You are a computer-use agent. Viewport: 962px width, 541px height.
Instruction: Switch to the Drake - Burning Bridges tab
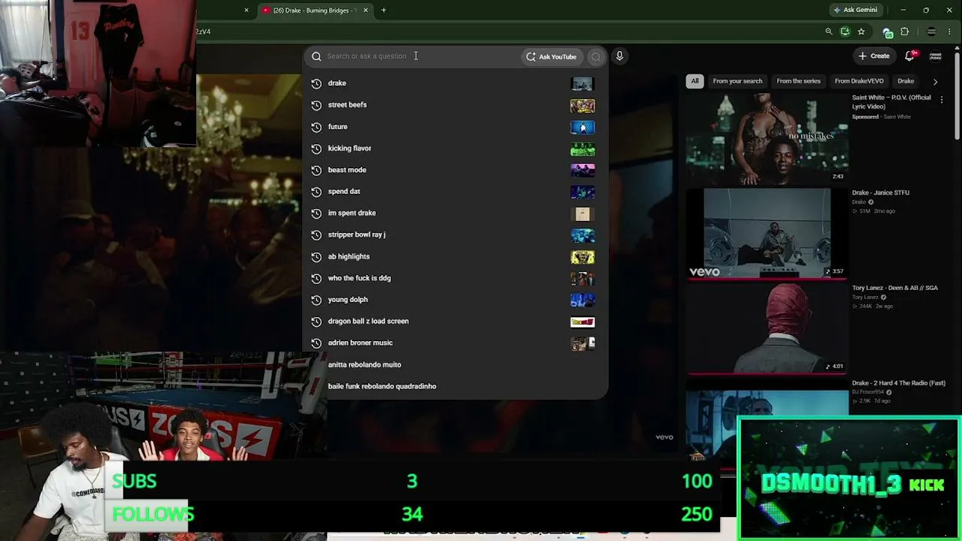pyautogui.click(x=314, y=10)
